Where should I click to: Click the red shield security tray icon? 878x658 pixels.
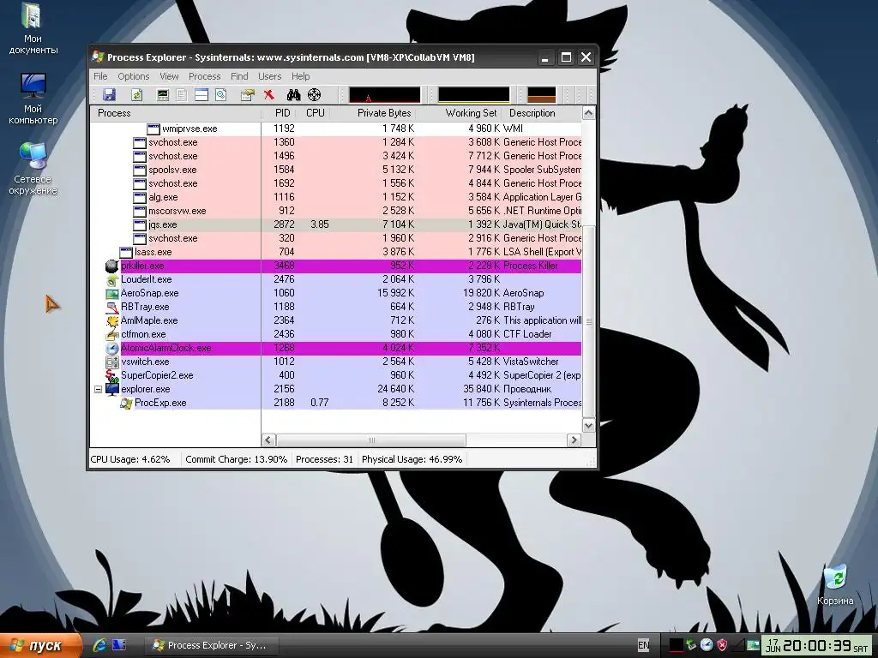coord(722,644)
